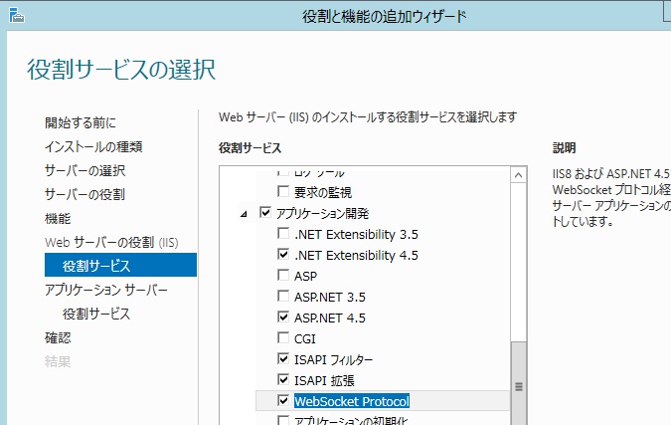Check the 要求の監視 checkbox

click(x=283, y=191)
